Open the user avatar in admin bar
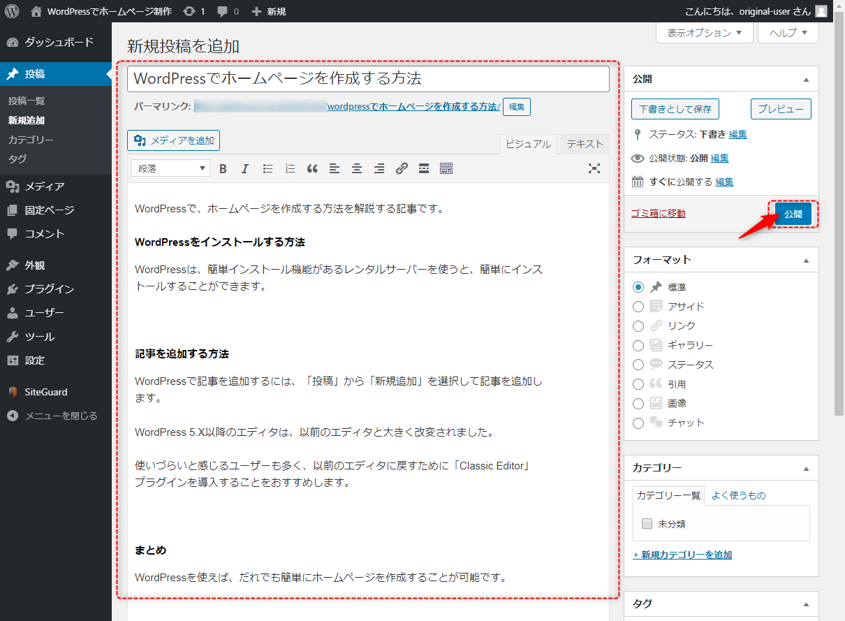The width and height of the screenshot is (845, 621). 821,11
